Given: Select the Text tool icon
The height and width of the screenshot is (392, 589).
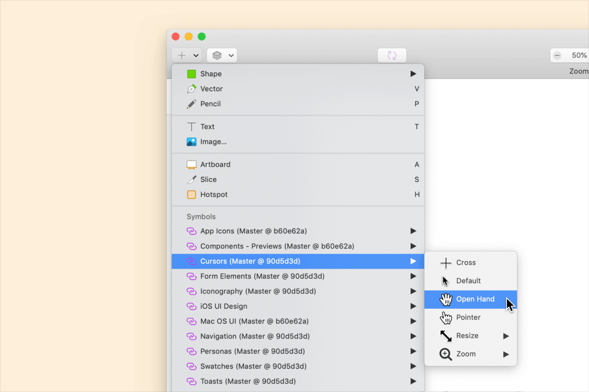Looking at the screenshot, I should pyautogui.click(x=191, y=127).
